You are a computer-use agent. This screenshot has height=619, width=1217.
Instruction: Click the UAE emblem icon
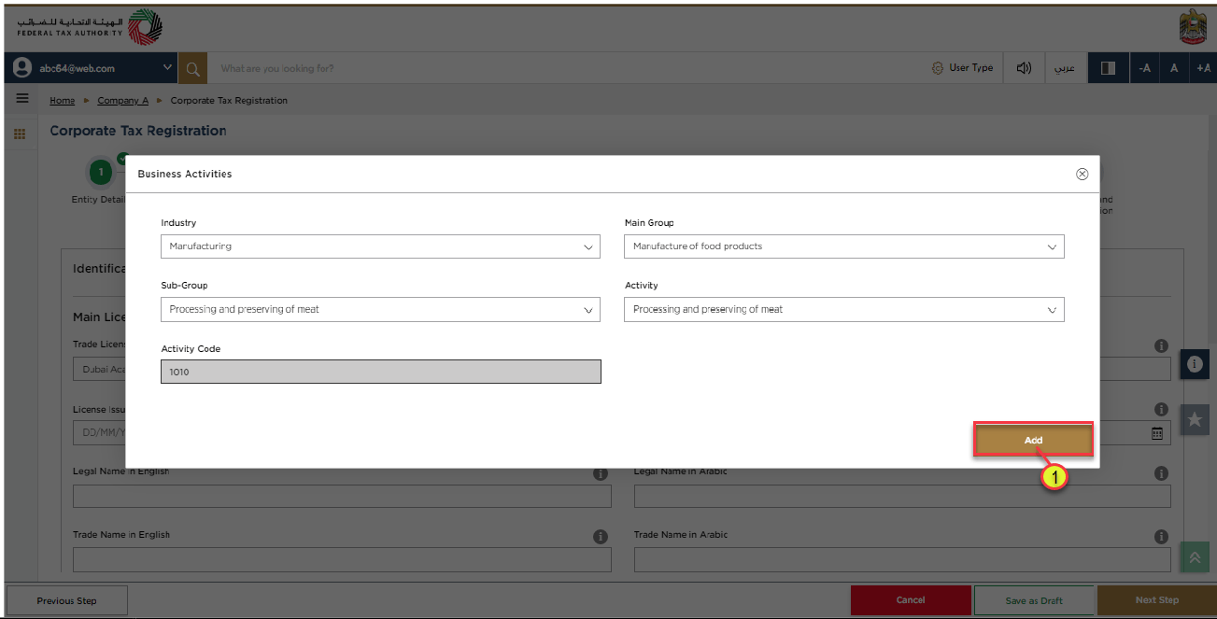tap(1193, 29)
